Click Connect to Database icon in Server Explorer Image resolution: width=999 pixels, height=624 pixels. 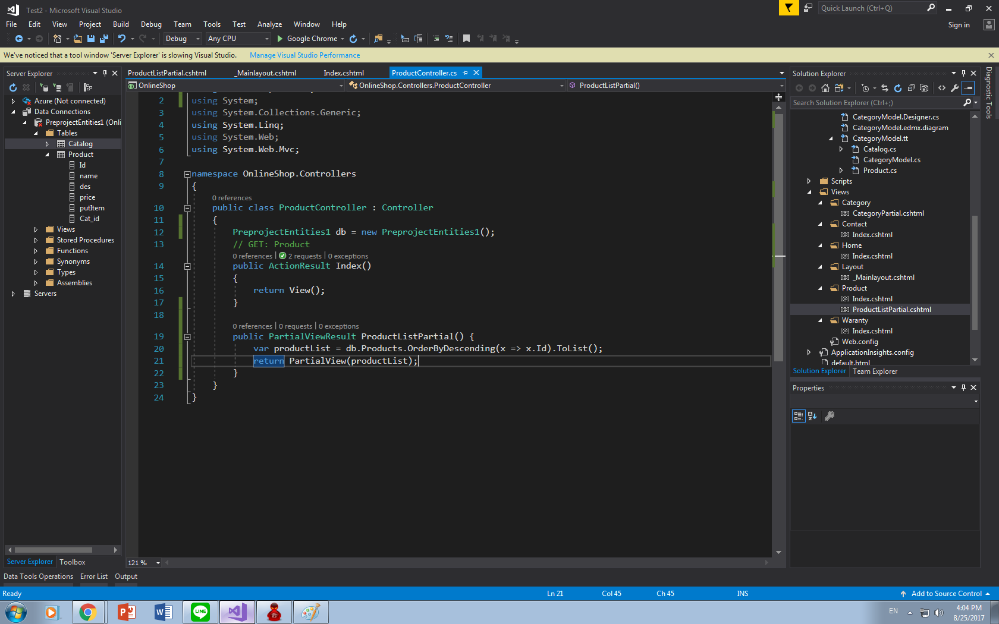[44, 87]
